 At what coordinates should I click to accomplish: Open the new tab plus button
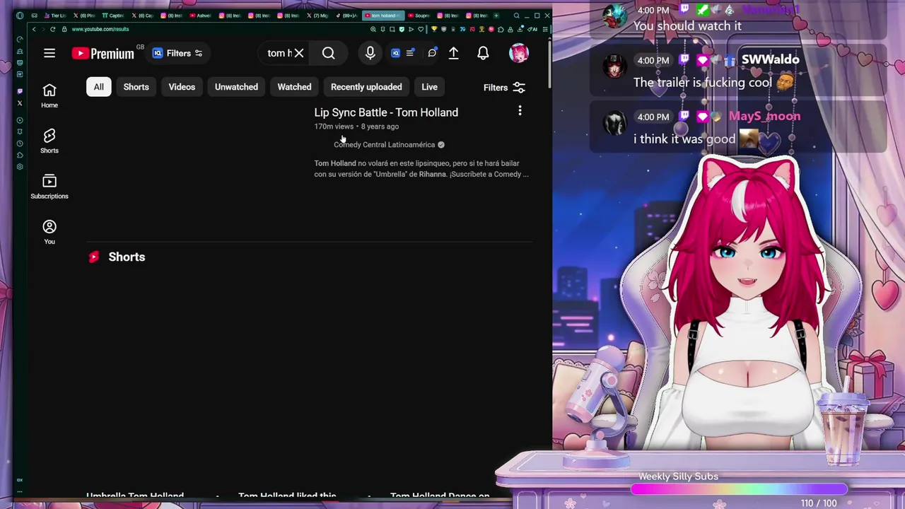496,16
